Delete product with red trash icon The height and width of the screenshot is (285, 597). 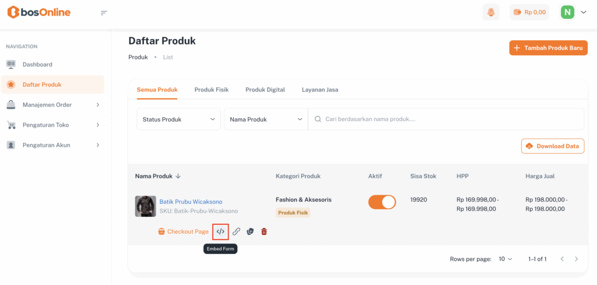(264, 231)
